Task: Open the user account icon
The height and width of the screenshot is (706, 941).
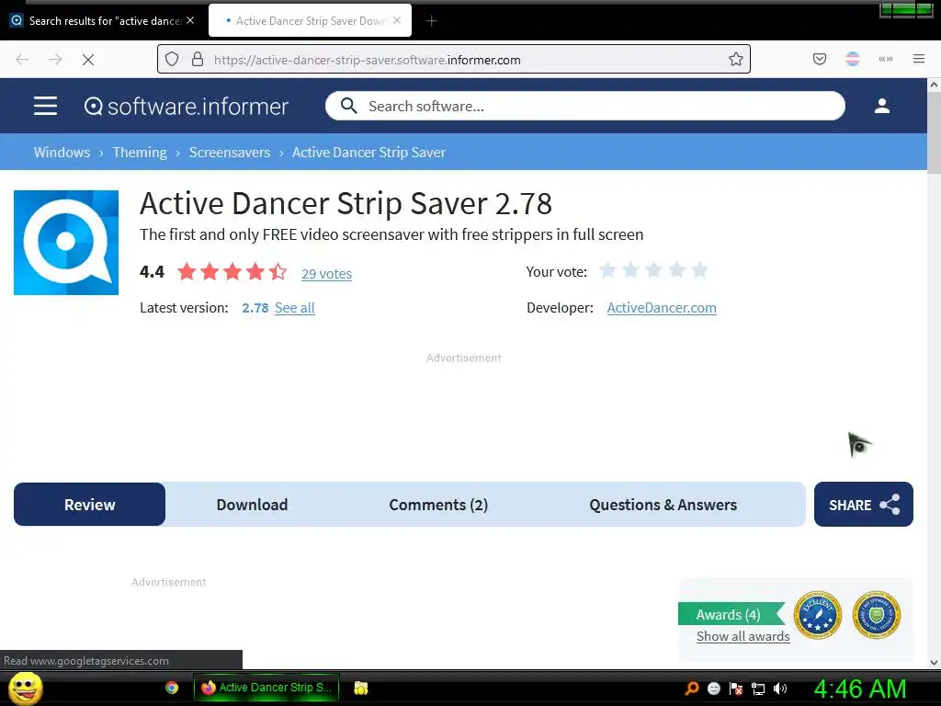Action: (x=881, y=106)
